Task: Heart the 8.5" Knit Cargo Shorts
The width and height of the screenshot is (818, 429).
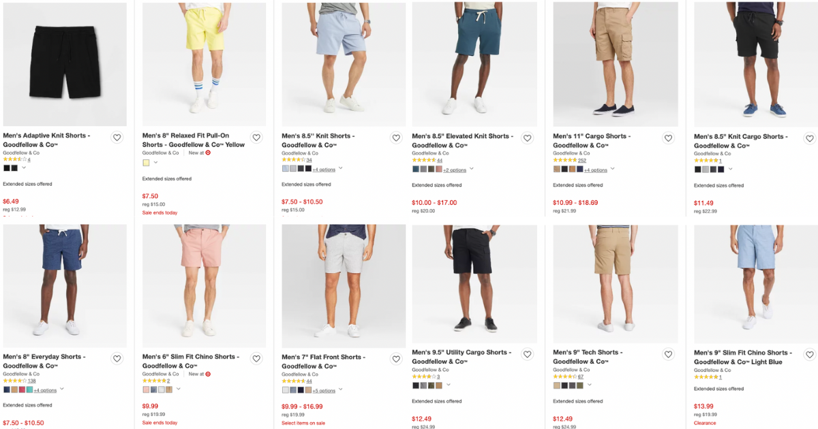Action: click(x=809, y=138)
